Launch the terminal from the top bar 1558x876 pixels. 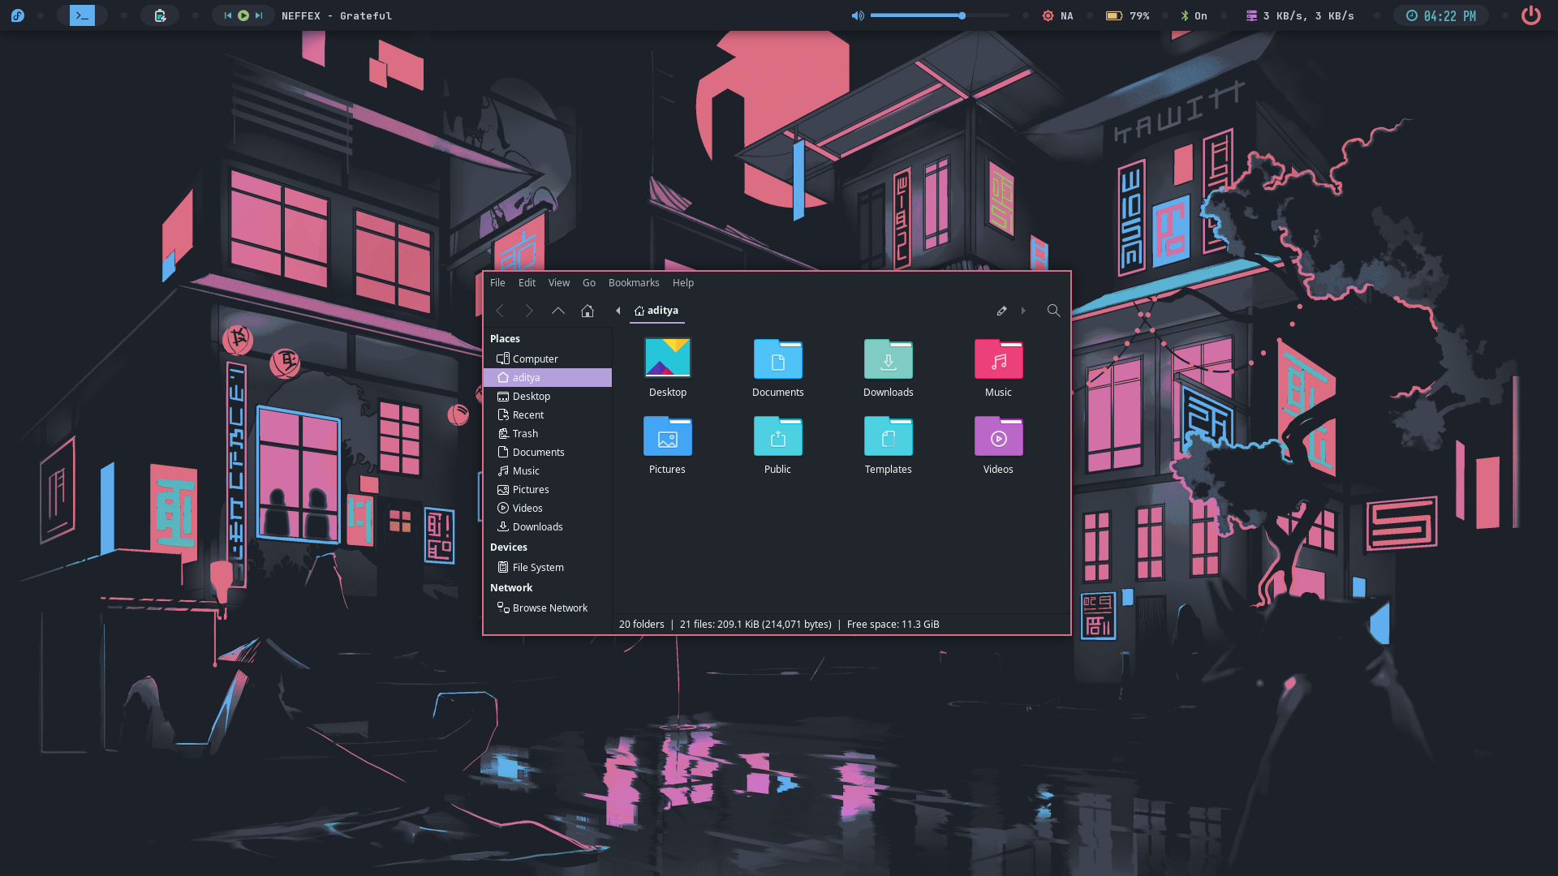pos(82,15)
